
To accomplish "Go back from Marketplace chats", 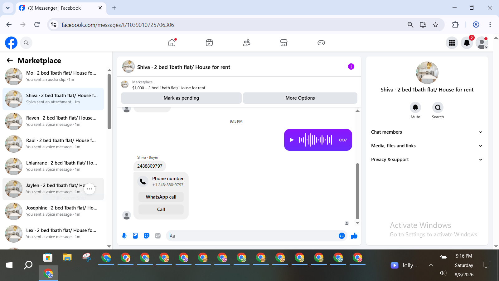I will coord(10,60).
